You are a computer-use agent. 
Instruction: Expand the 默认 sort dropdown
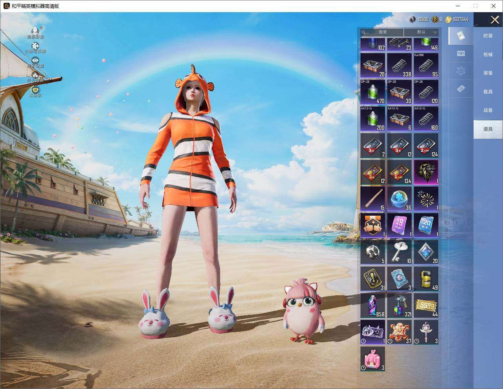(x=422, y=32)
